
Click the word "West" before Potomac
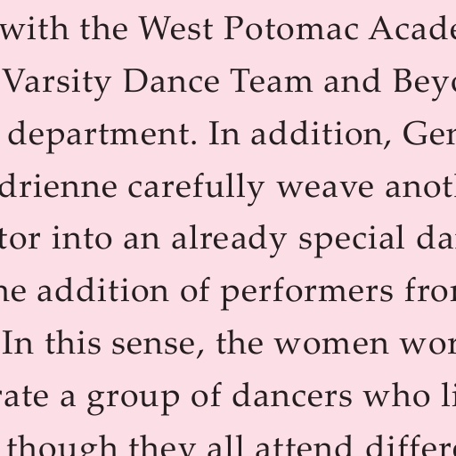click(176, 29)
